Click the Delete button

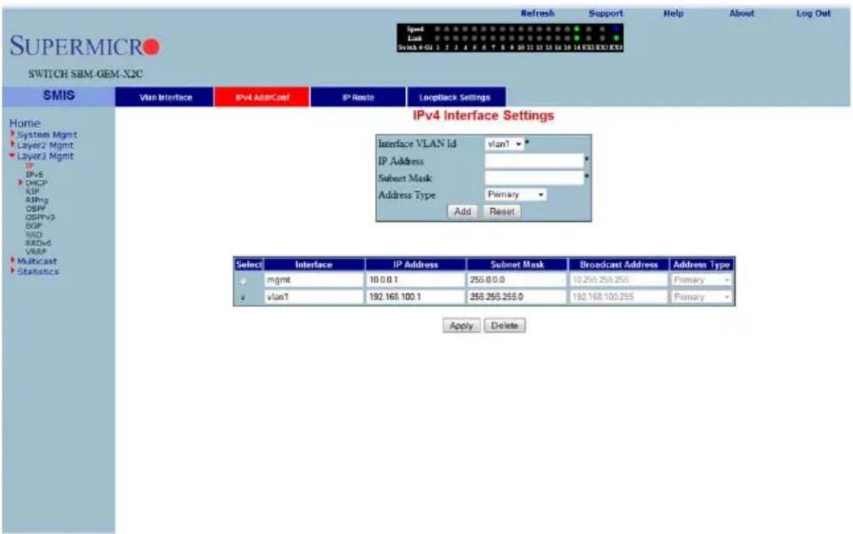(504, 326)
